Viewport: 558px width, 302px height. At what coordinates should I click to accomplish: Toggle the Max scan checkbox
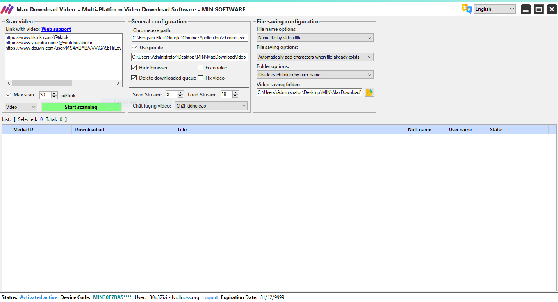tap(8, 95)
